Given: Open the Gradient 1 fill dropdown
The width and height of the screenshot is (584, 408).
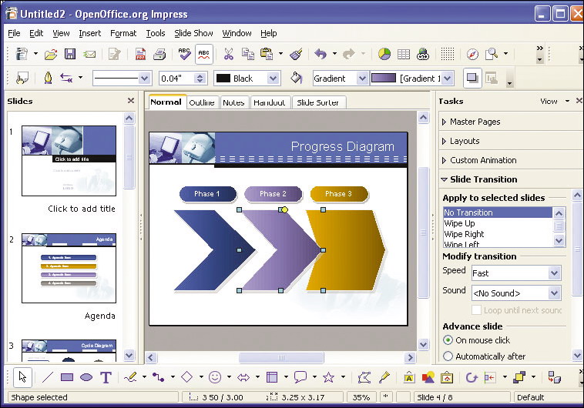Looking at the screenshot, I should 448,79.
